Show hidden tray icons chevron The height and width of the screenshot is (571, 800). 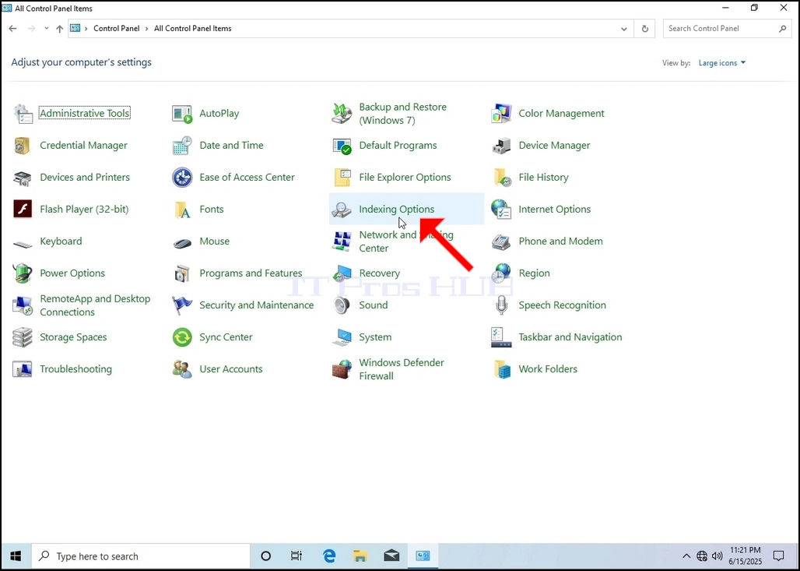[x=686, y=556]
